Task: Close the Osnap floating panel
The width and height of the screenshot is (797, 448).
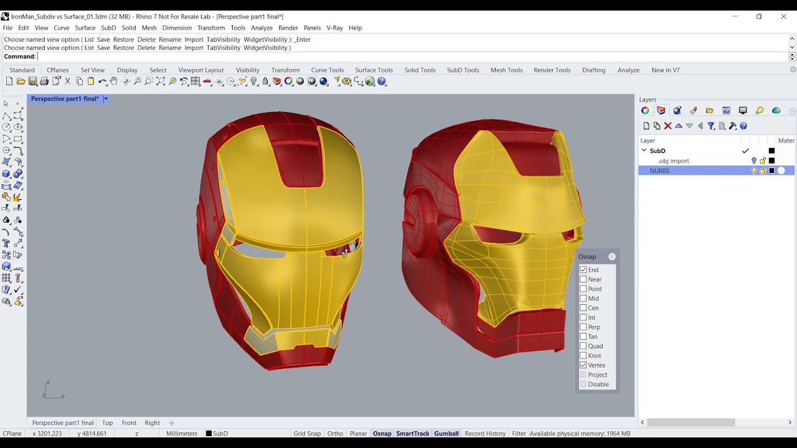Action: [612, 256]
